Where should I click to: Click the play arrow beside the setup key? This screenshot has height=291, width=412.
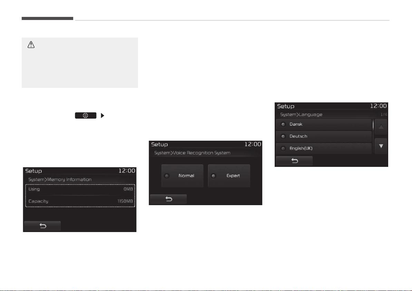pos(102,116)
